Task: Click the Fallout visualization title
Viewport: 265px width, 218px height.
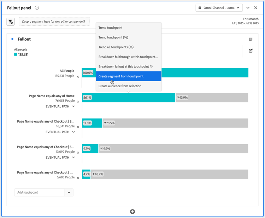Action: click(24, 39)
